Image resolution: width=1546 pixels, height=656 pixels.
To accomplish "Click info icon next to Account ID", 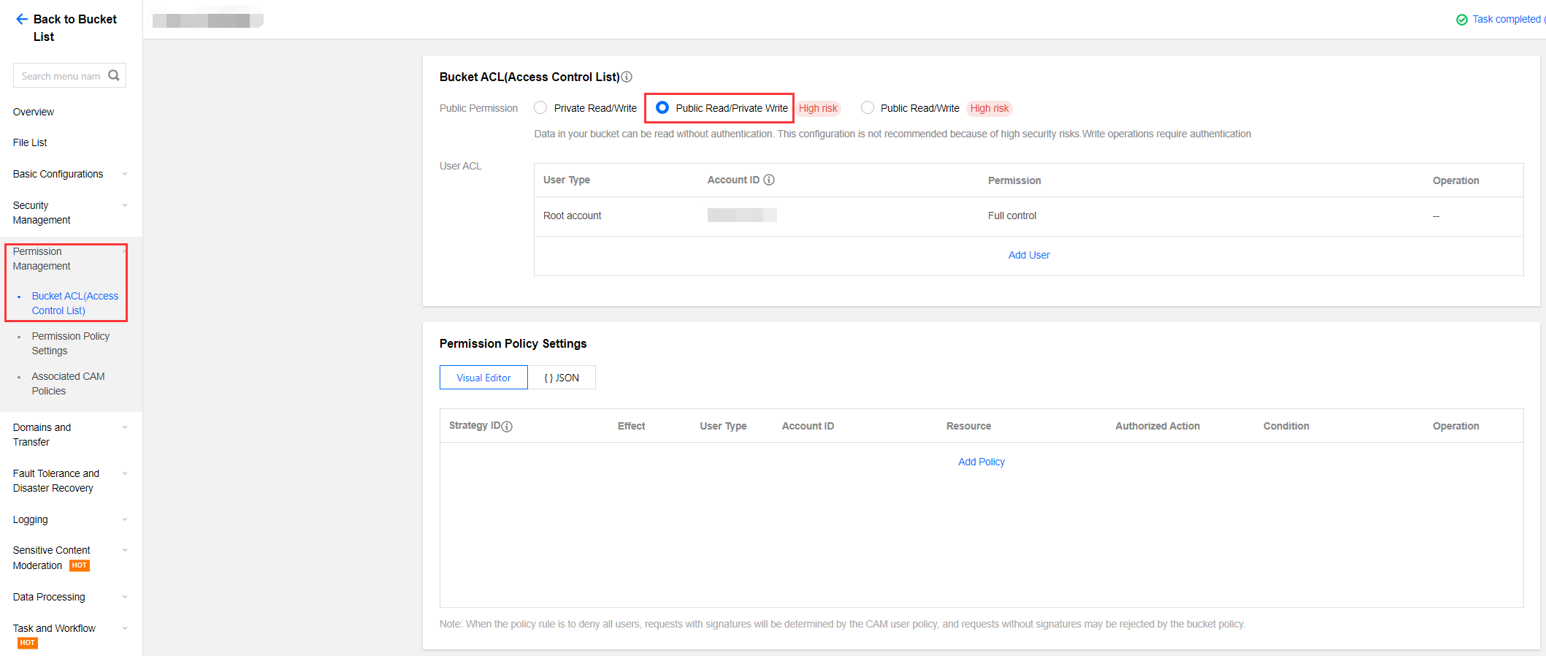I will tap(769, 180).
